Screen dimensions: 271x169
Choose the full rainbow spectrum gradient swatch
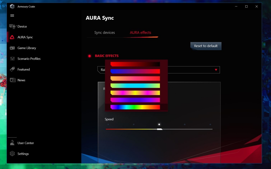(135, 107)
